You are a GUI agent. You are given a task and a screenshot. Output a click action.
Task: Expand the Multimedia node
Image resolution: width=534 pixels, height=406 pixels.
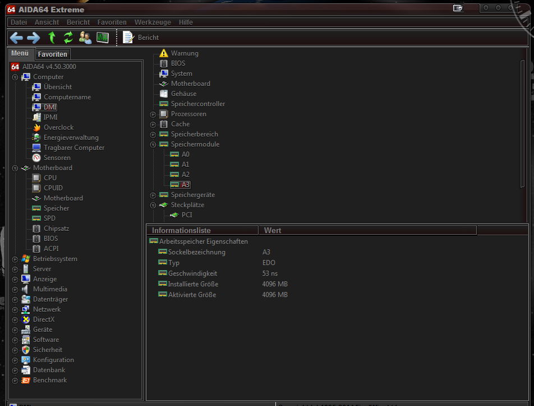[15, 290]
